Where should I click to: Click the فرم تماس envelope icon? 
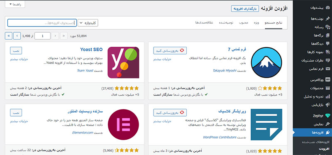(328, 69)
